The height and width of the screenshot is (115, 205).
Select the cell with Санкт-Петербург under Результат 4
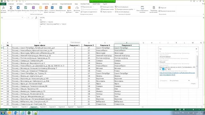pyautogui.click(x=127, y=48)
